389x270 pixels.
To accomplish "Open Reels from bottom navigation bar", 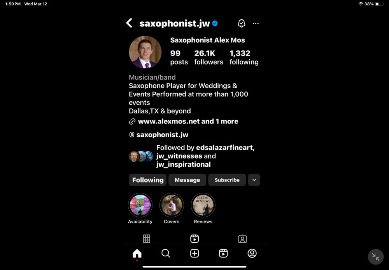I will pyautogui.click(x=223, y=253).
